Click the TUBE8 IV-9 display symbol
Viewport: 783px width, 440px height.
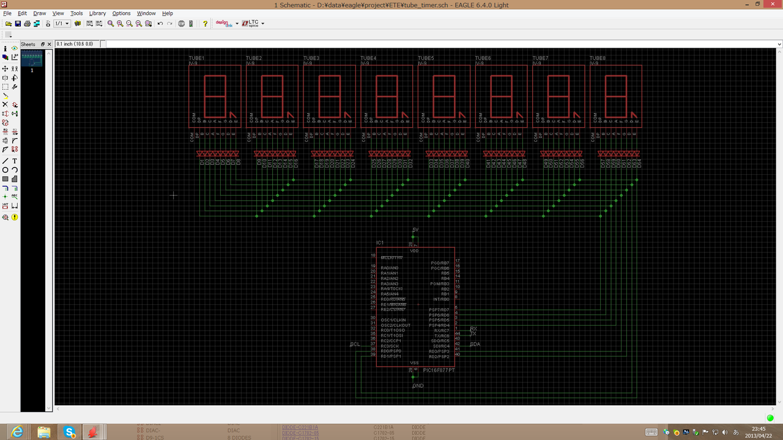tap(615, 97)
